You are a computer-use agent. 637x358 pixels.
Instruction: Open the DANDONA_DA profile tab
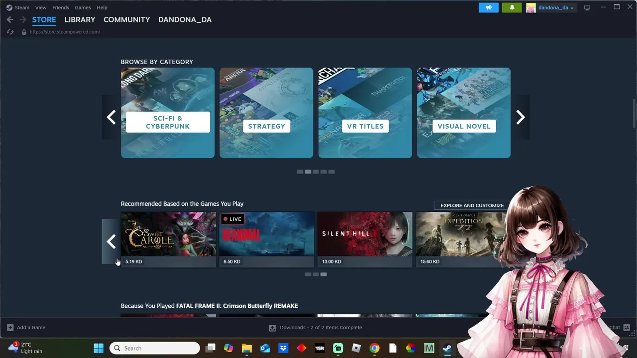pos(185,20)
